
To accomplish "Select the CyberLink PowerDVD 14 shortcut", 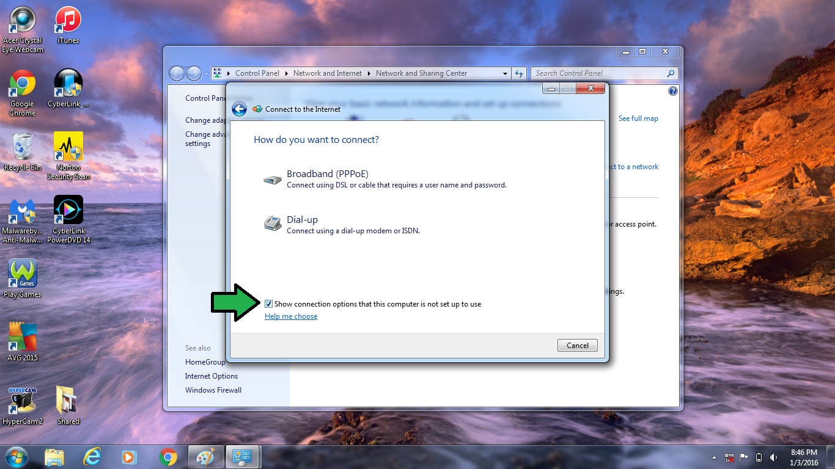I will pos(68,220).
